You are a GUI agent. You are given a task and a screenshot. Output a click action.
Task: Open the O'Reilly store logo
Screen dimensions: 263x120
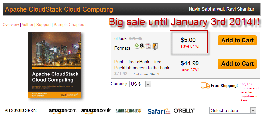click(x=184, y=111)
